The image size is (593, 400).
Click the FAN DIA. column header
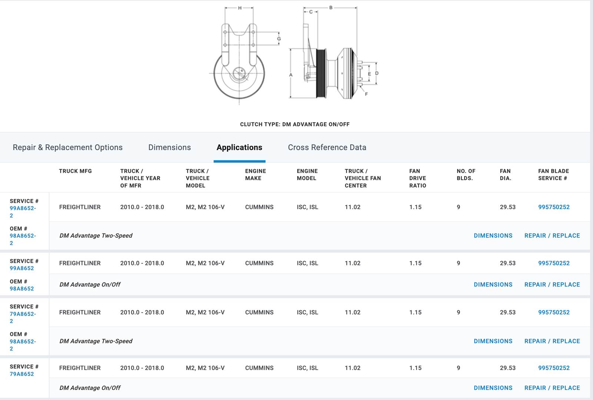click(506, 175)
